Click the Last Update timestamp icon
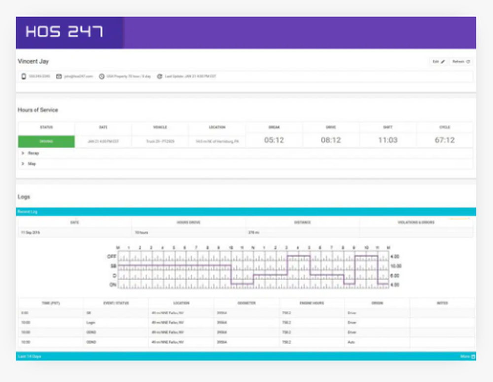This screenshot has height=382, width=493. point(159,77)
